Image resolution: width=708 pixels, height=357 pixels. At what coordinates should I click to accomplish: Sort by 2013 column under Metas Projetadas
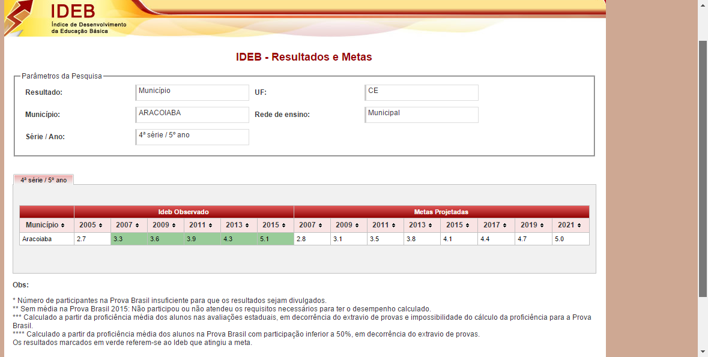(422, 225)
